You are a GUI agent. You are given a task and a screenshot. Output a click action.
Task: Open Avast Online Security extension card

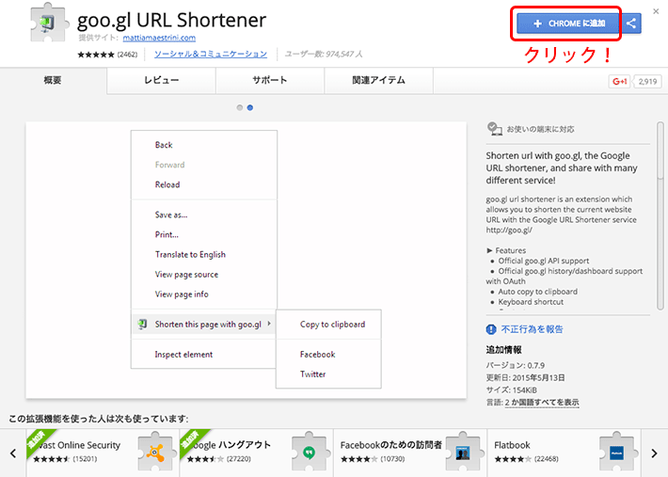[x=103, y=453]
